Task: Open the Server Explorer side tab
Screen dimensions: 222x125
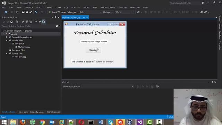Action: pyautogui.click(x=220, y=22)
